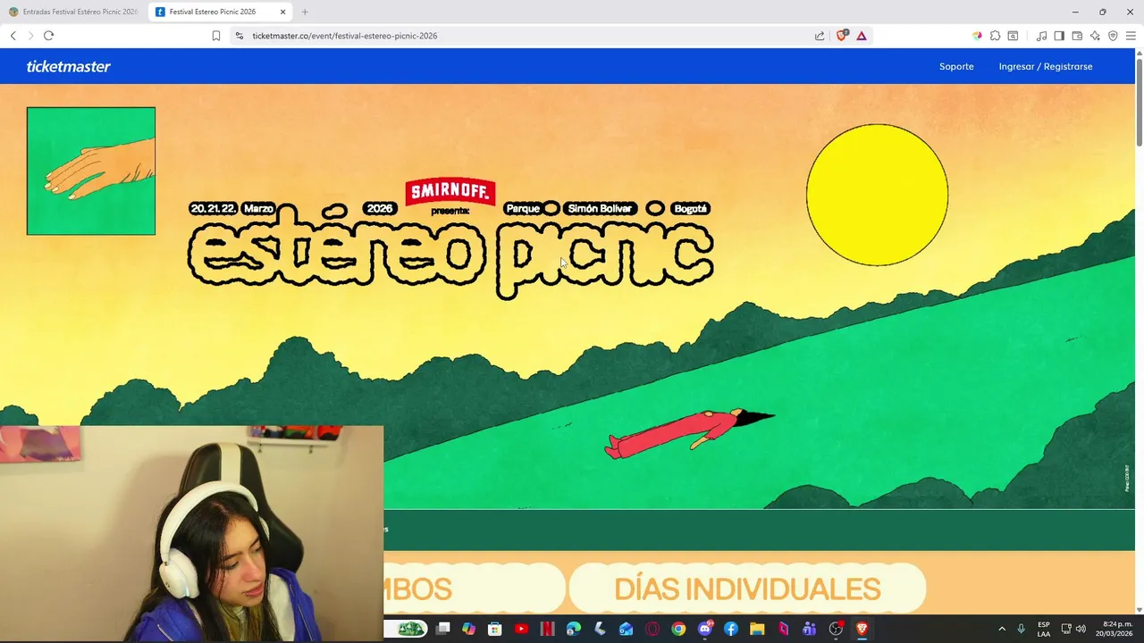Click Ingresar / Registrarse
This screenshot has width=1144, height=643.
point(1046,66)
